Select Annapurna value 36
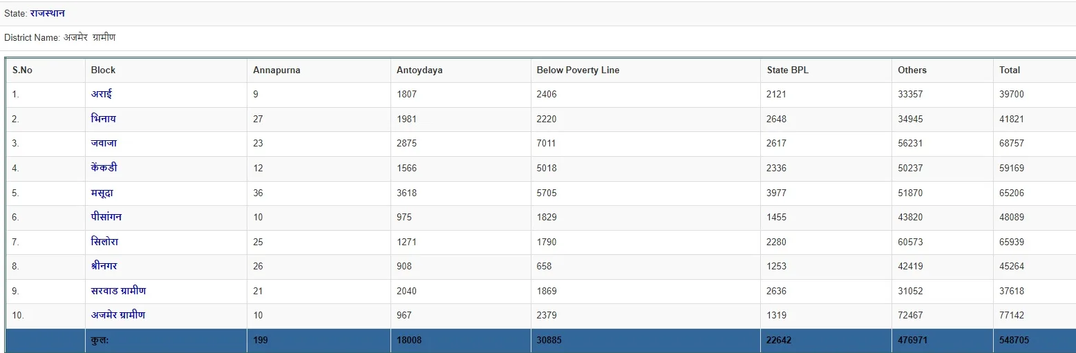Image resolution: width=1076 pixels, height=353 pixels. [258, 193]
